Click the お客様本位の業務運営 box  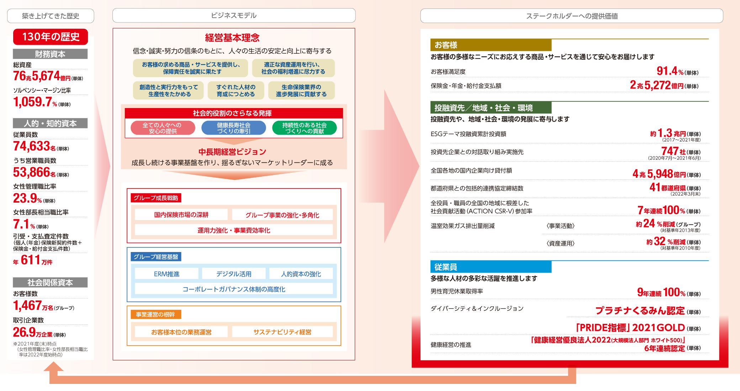click(181, 332)
